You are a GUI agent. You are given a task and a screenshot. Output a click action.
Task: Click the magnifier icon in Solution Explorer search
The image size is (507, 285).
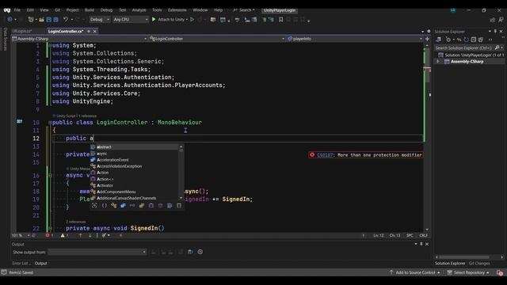[497, 47]
